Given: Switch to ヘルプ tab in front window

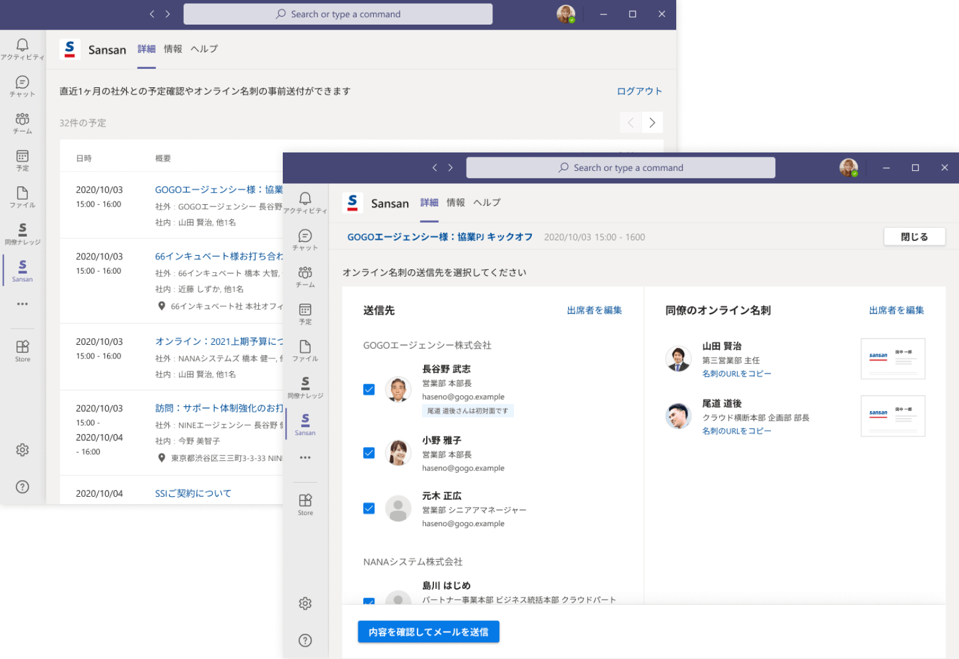Looking at the screenshot, I should [487, 203].
